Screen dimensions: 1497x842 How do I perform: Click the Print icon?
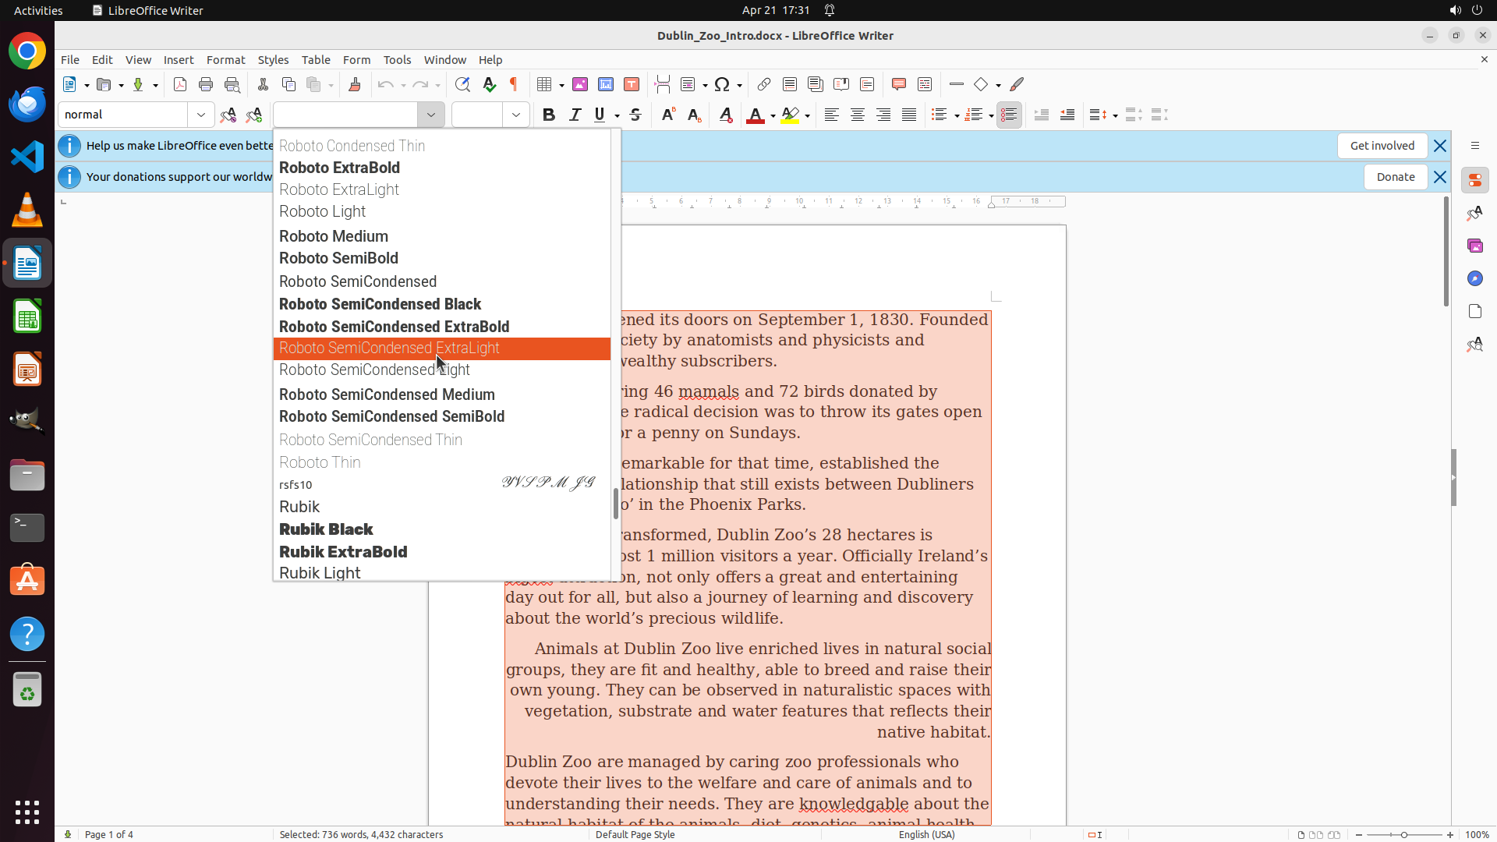click(x=206, y=84)
